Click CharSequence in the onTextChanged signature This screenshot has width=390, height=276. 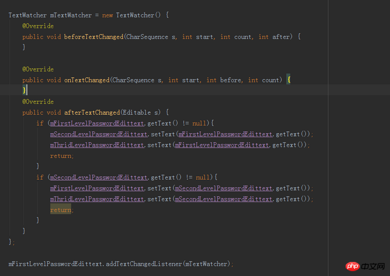pyautogui.click(x=134, y=80)
